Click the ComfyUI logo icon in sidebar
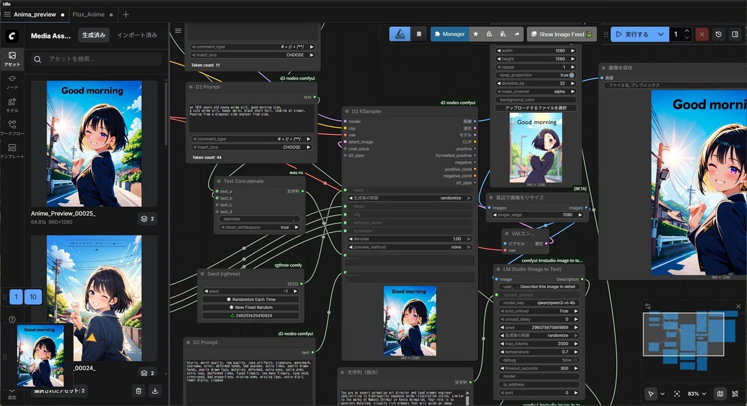 point(12,36)
